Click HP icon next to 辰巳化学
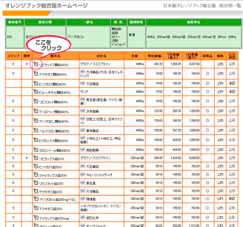243x227 pixels. [83, 217]
